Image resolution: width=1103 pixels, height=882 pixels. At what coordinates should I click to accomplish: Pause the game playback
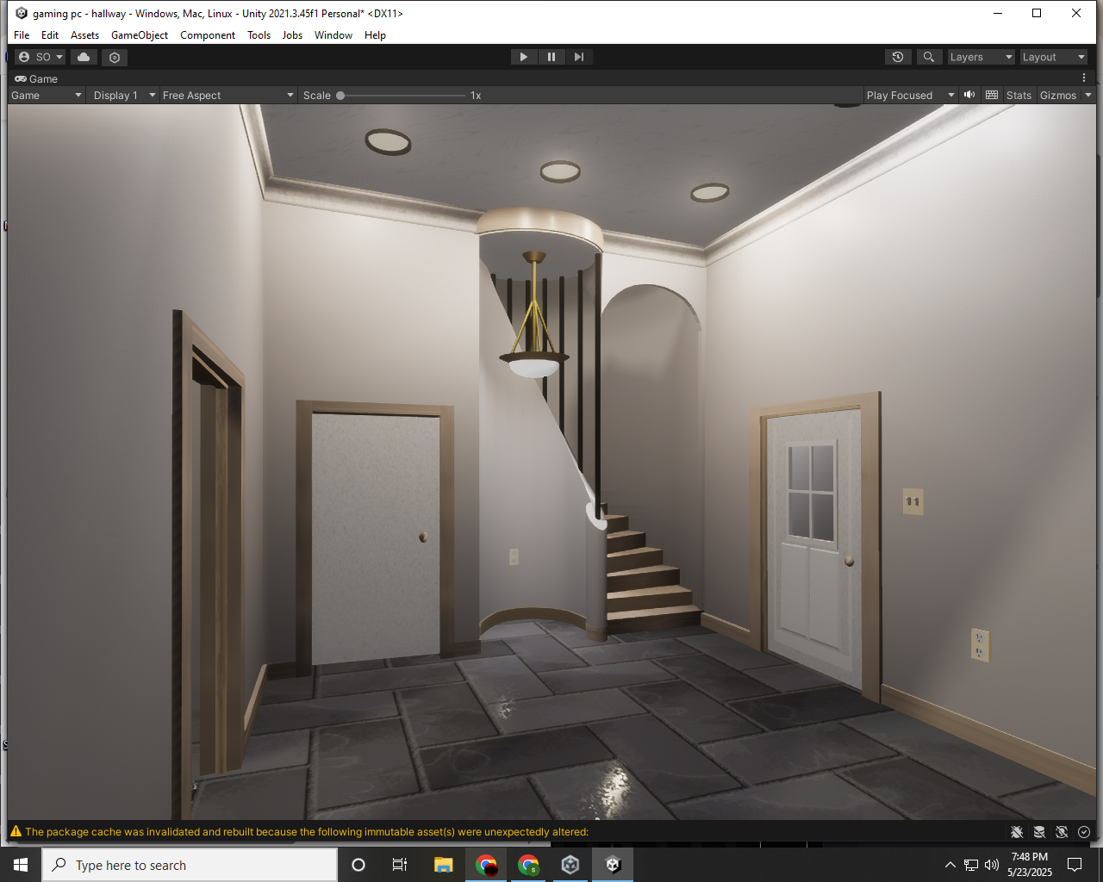(x=551, y=57)
